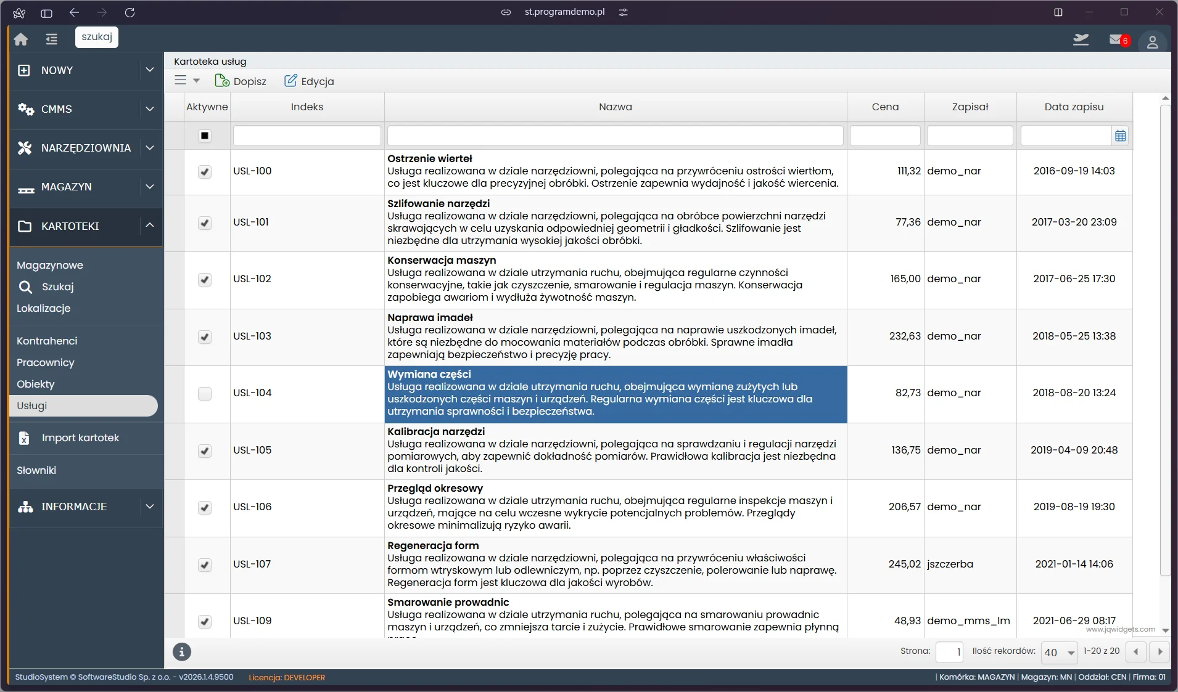Viewport: 1178px width, 692px height.
Task: Collapse the sidebar menu icon
Action: pyautogui.click(x=51, y=39)
